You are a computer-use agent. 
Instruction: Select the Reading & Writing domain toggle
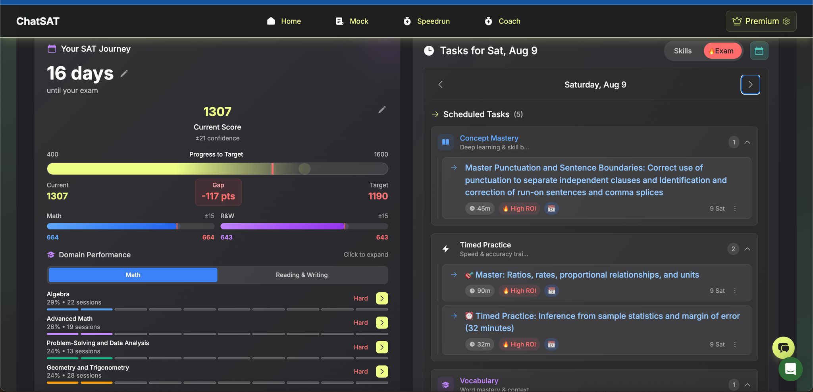(x=302, y=275)
